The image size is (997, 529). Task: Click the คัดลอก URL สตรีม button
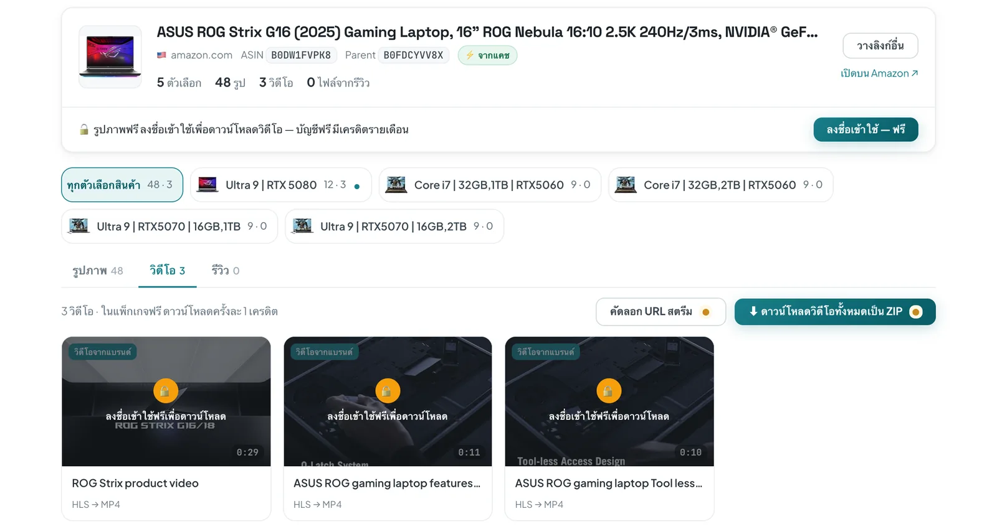coord(661,312)
